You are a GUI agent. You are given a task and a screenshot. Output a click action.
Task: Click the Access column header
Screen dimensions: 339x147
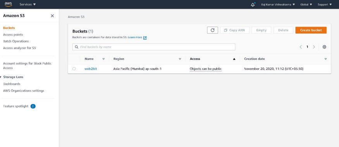[195, 59]
